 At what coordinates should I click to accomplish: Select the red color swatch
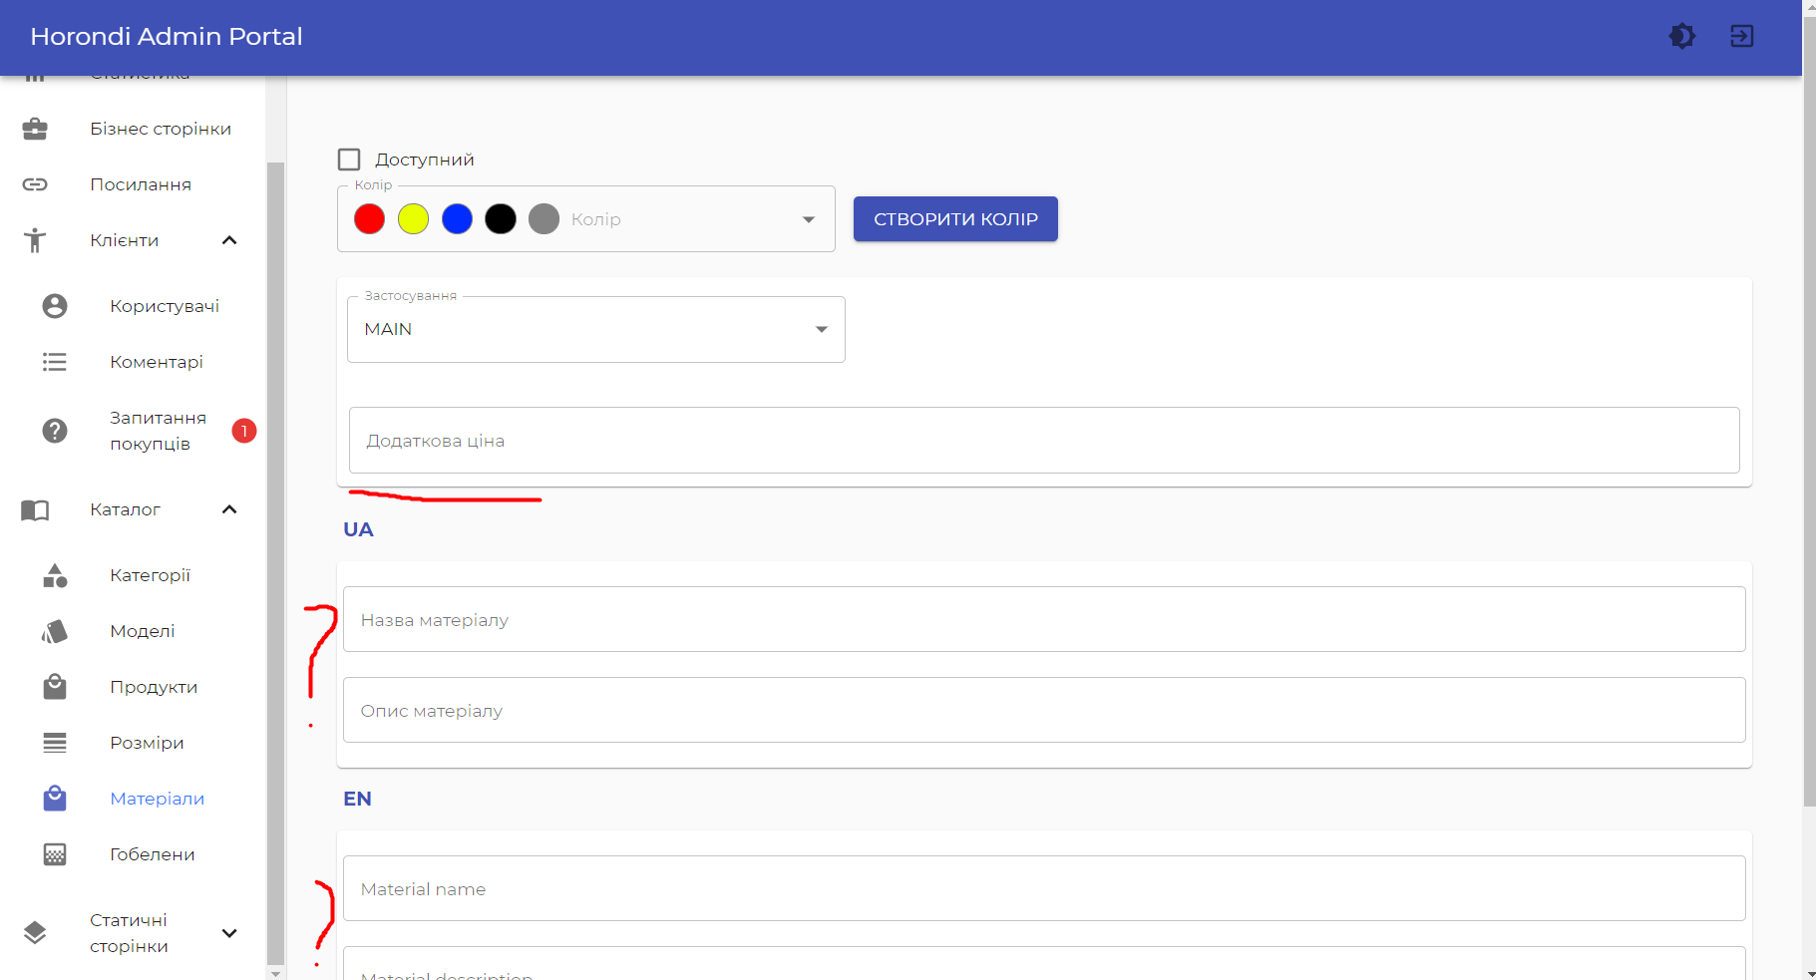[x=370, y=219]
